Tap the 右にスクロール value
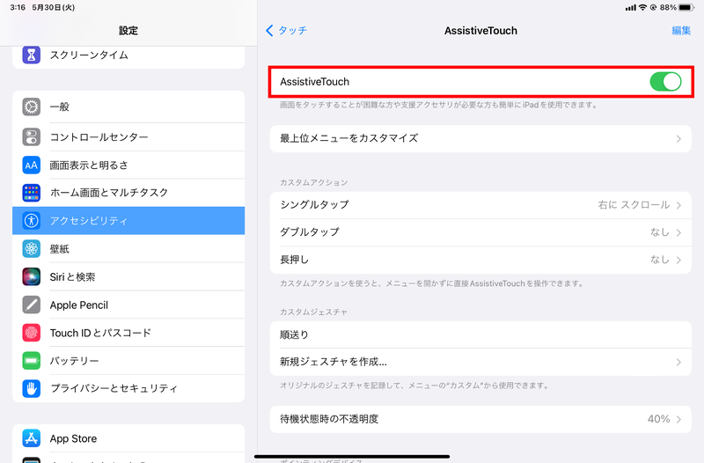704x463 pixels. click(634, 205)
